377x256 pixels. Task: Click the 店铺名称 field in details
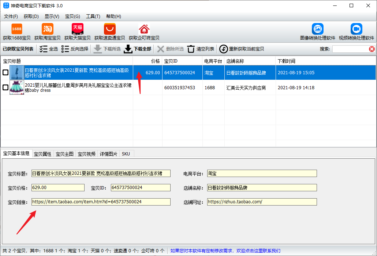pos(262,188)
